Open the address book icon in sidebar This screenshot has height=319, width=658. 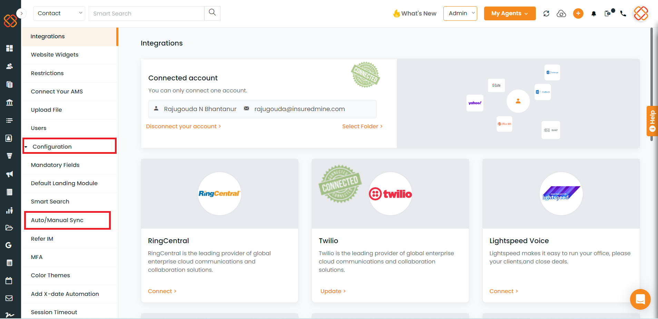click(9, 138)
